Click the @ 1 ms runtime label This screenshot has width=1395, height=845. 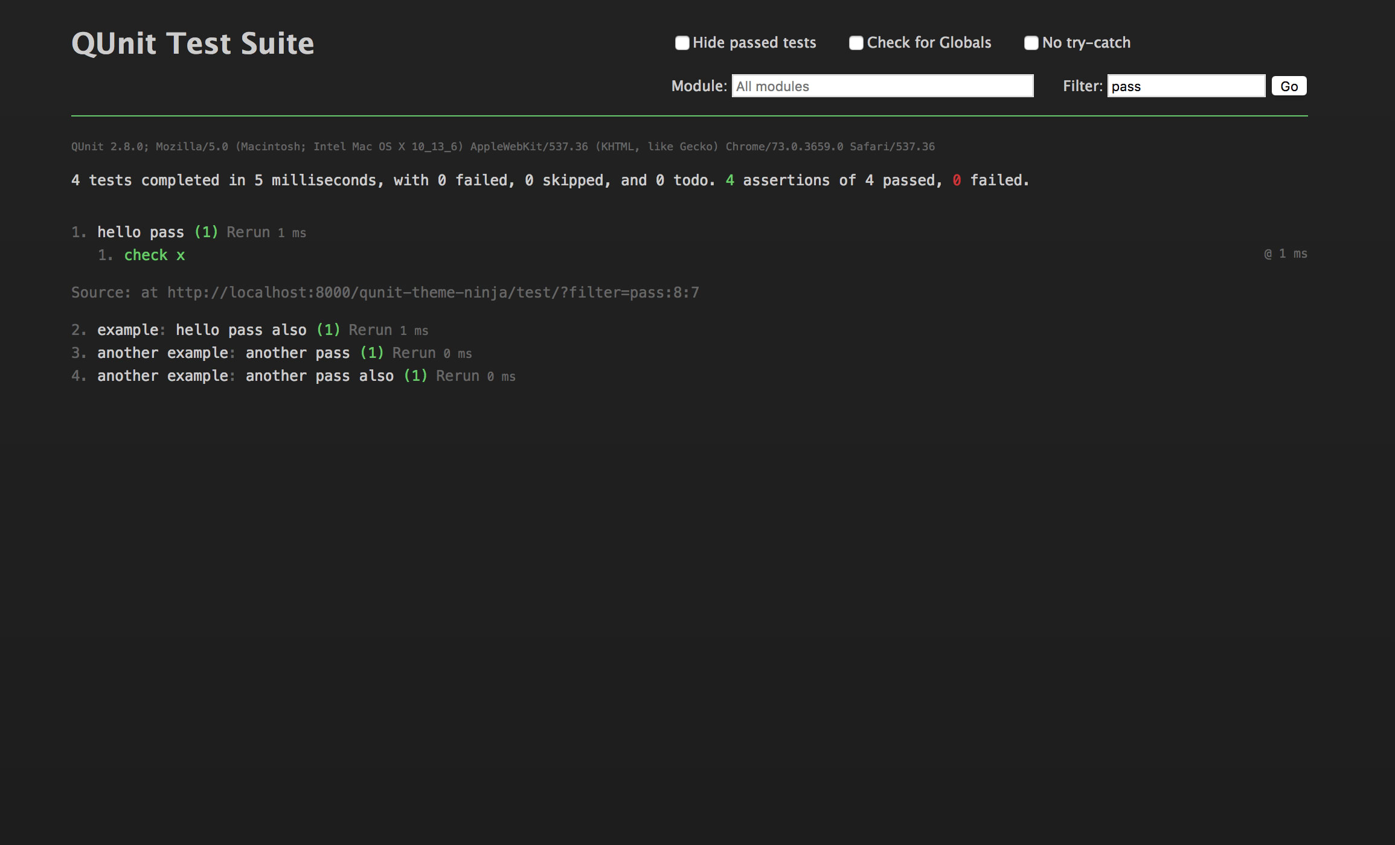[1286, 254]
